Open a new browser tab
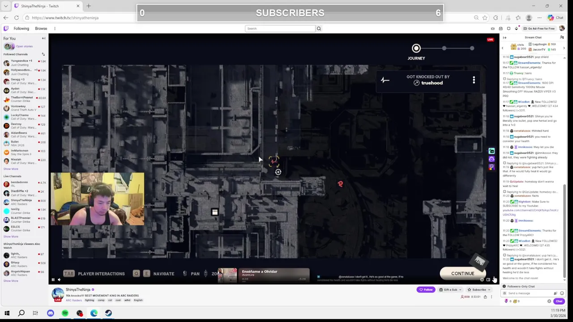Viewport: 573px width, 322px height. click(88, 6)
